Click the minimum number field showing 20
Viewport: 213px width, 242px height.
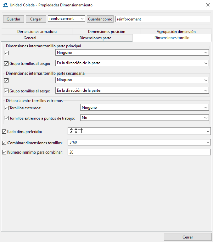tap(139, 152)
